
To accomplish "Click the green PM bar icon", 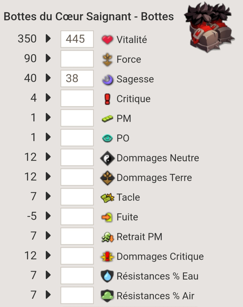I will (107, 119).
